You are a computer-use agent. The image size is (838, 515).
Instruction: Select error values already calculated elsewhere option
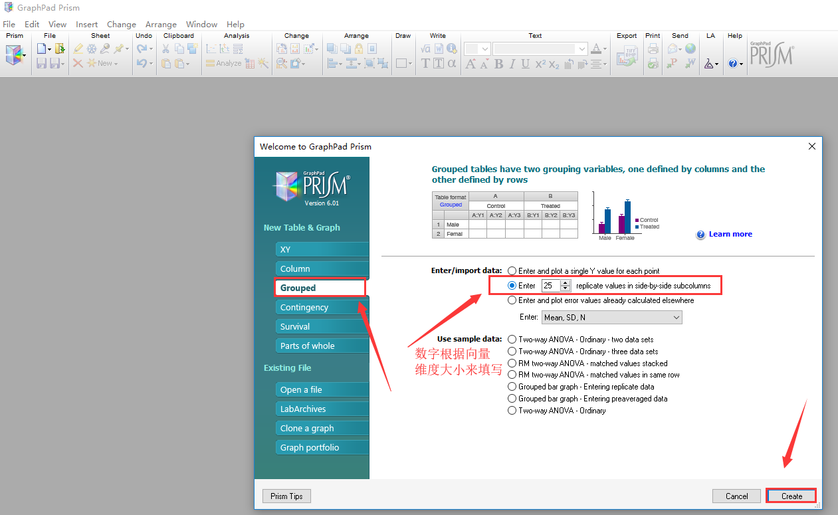click(x=512, y=300)
